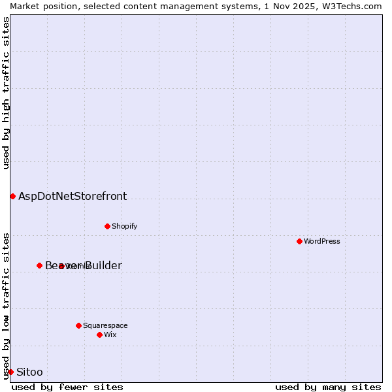
Task: Select the Sitoo data point marker
Action: [10, 372]
